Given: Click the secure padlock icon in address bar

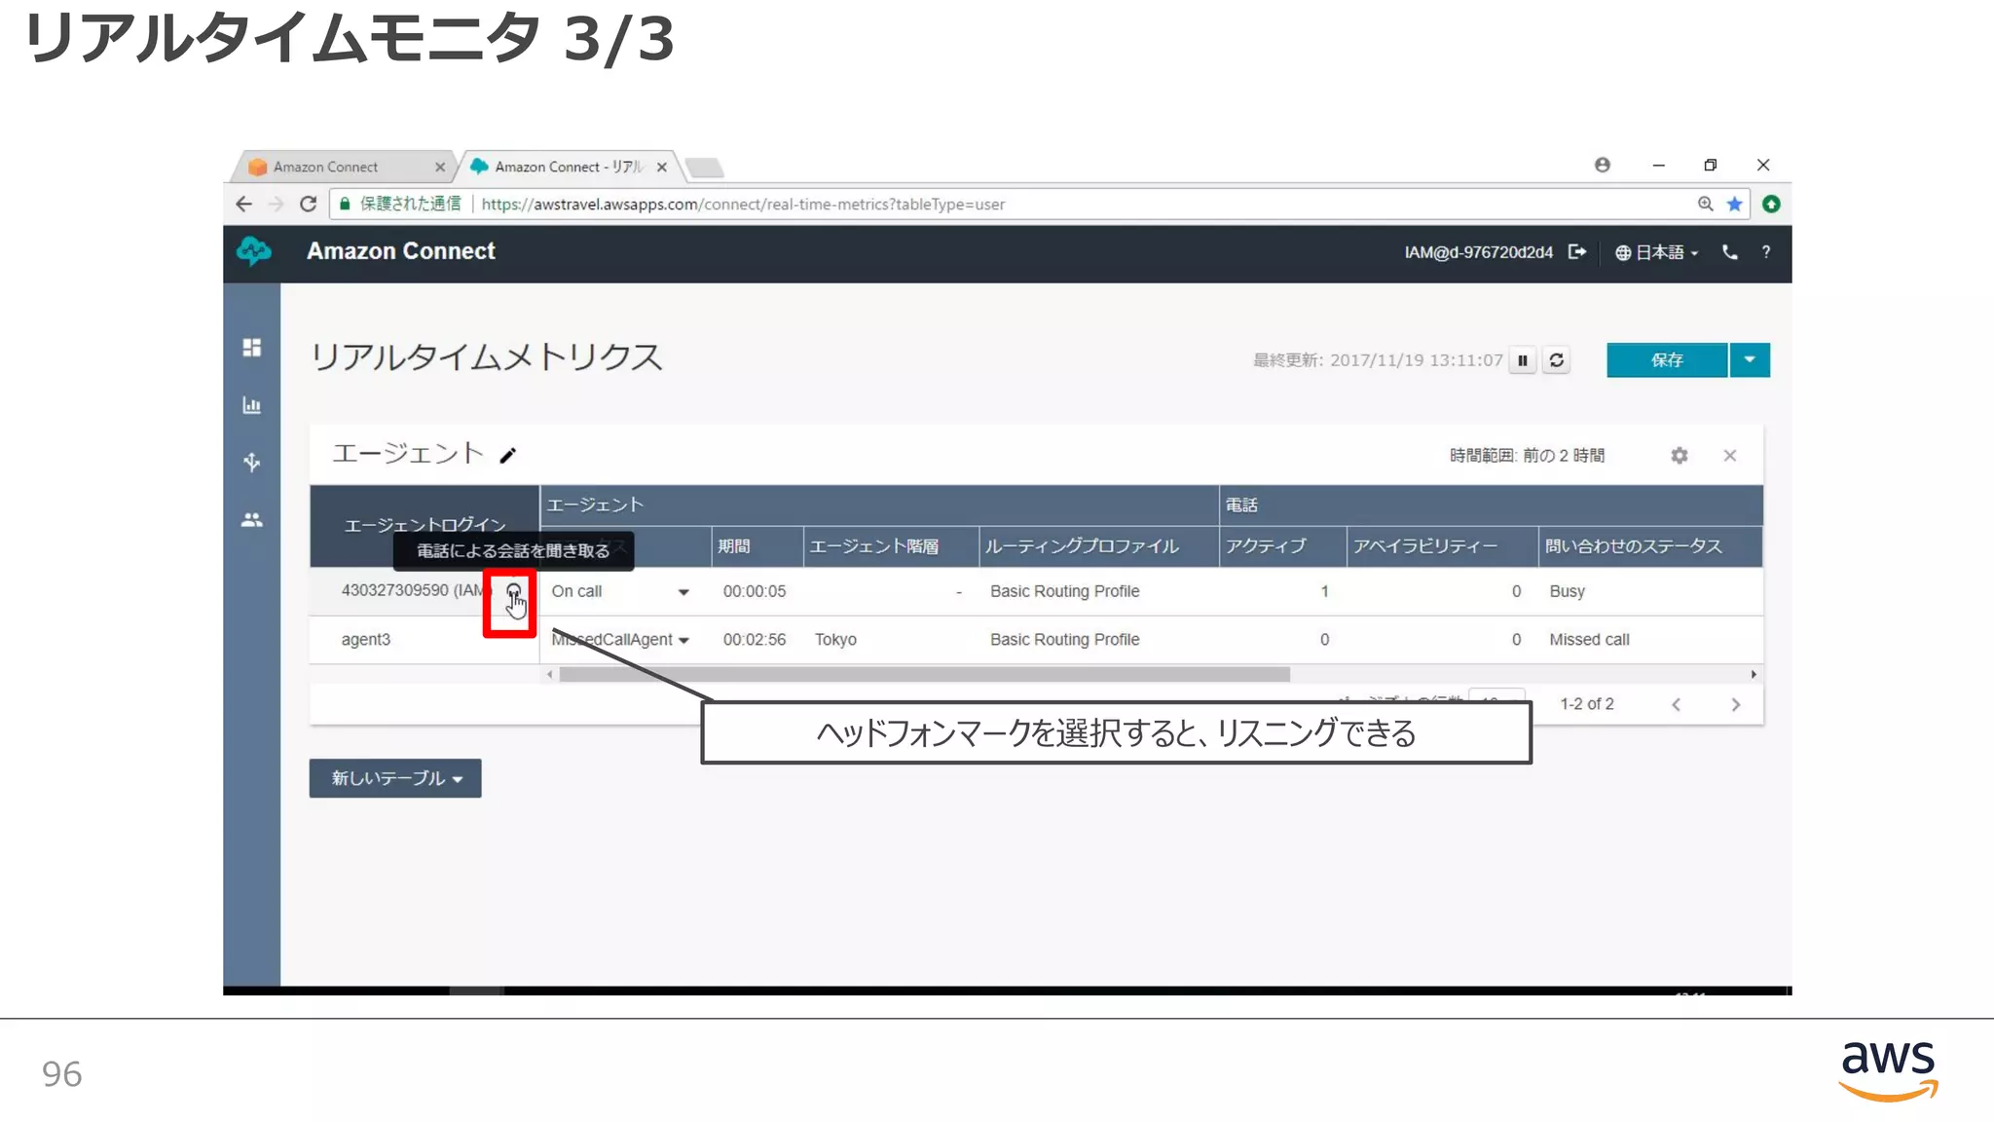Looking at the screenshot, I should 345,204.
